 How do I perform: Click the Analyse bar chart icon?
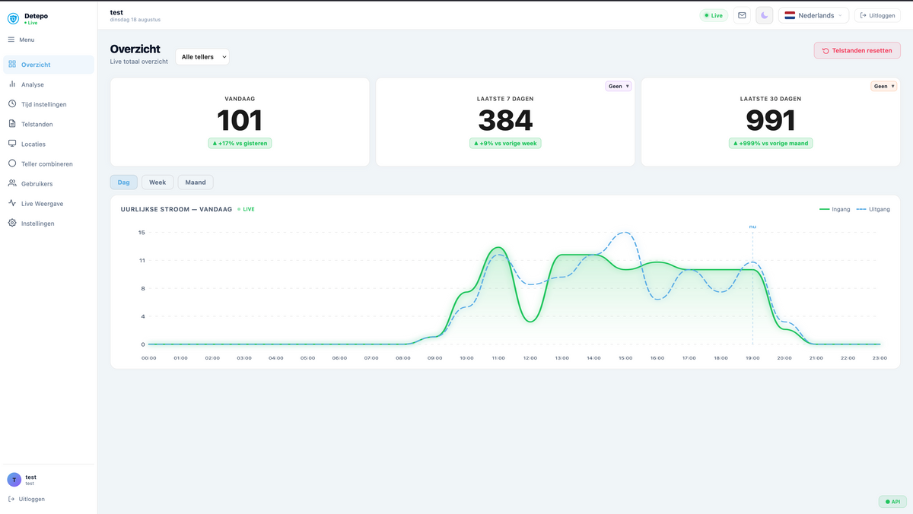pyautogui.click(x=12, y=84)
